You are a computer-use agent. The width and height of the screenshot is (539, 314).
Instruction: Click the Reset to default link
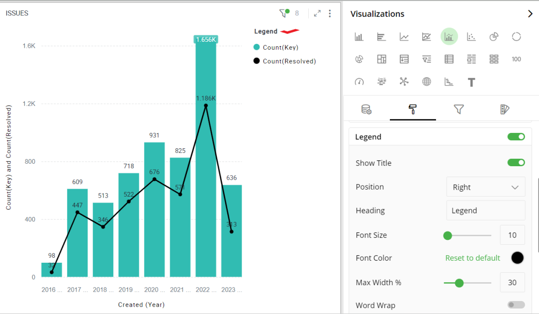pos(473,258)
